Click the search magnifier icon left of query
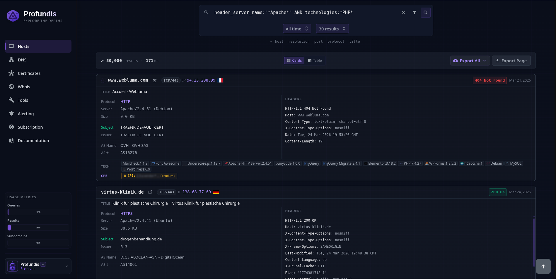 pos(206,12)
